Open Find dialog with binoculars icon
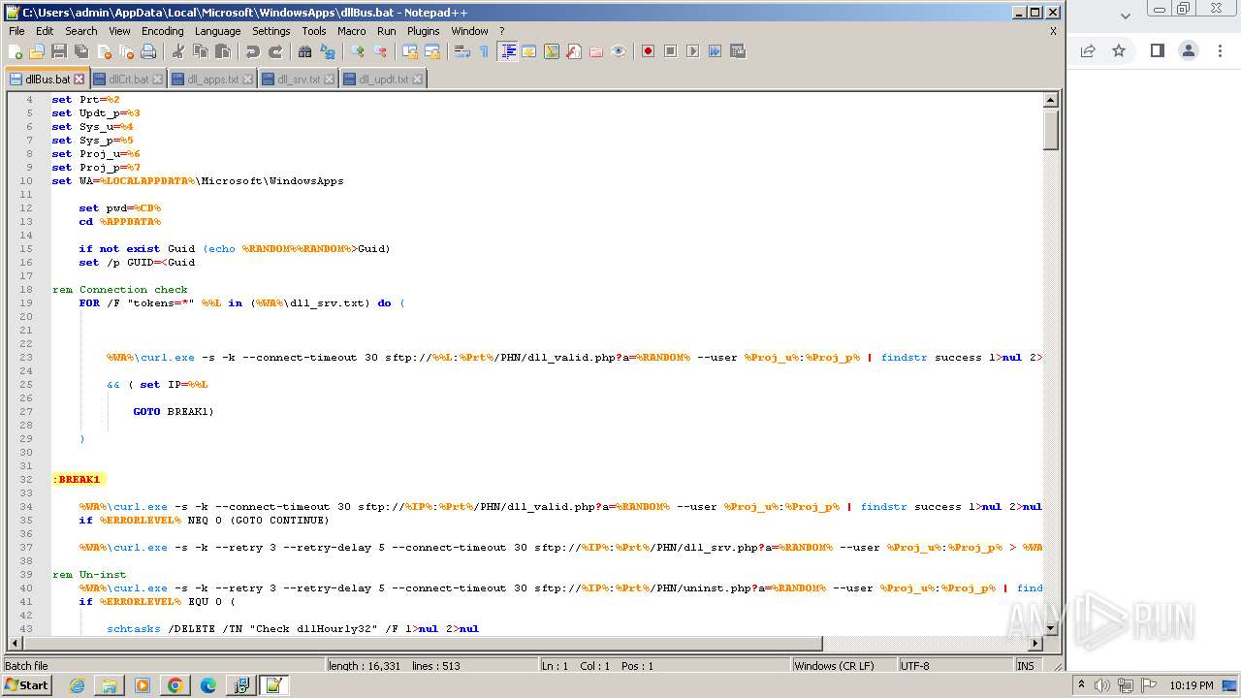 (305, 51)
